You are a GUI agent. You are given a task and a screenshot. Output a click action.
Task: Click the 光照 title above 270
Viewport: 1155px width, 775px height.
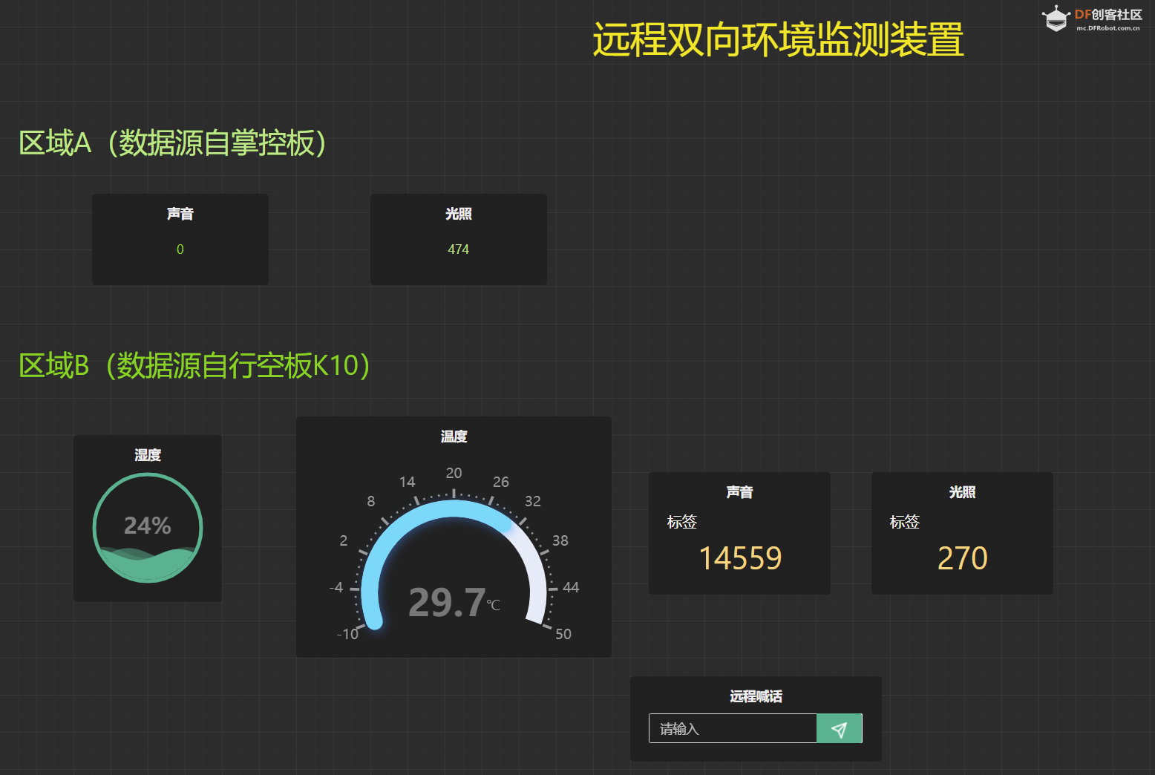pyautogui.click(x=962, y=492)
